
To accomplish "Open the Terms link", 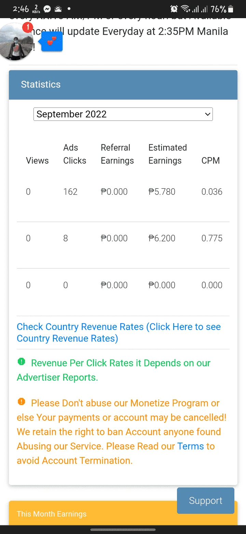I will point(191,446).
